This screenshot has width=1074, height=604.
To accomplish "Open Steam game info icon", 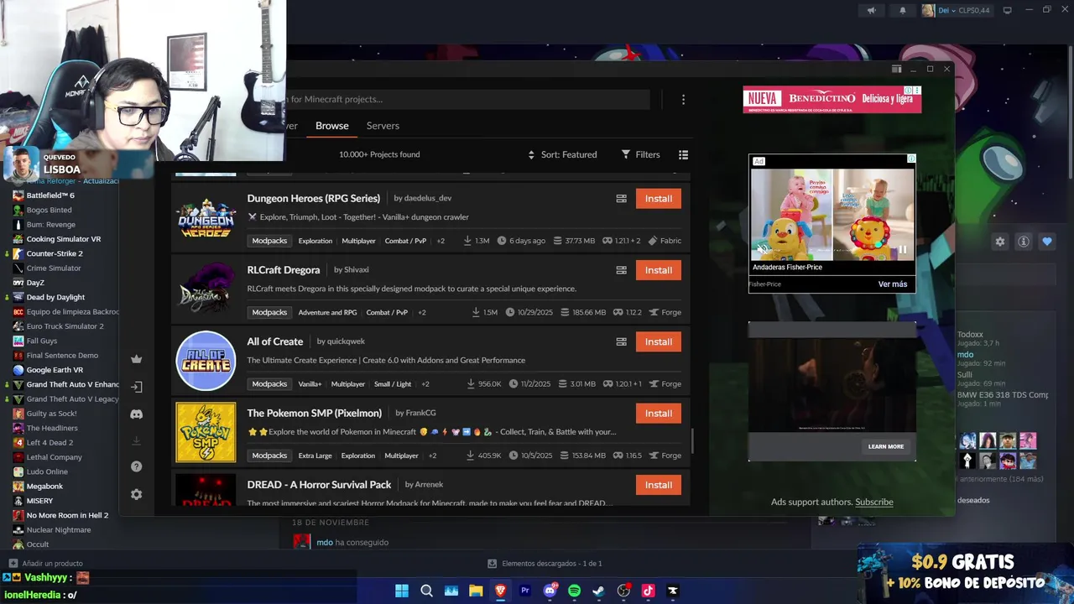I will coord(1024,242).
